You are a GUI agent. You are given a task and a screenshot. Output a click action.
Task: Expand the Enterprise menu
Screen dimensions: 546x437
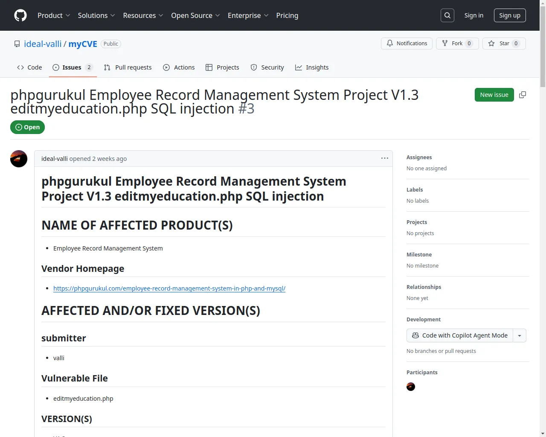[x=248, y=15]
